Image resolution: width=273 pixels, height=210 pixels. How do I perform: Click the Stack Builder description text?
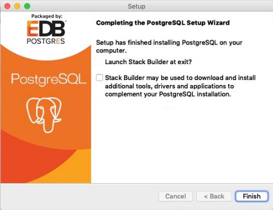pyautogui.click(x=180, y=86)
